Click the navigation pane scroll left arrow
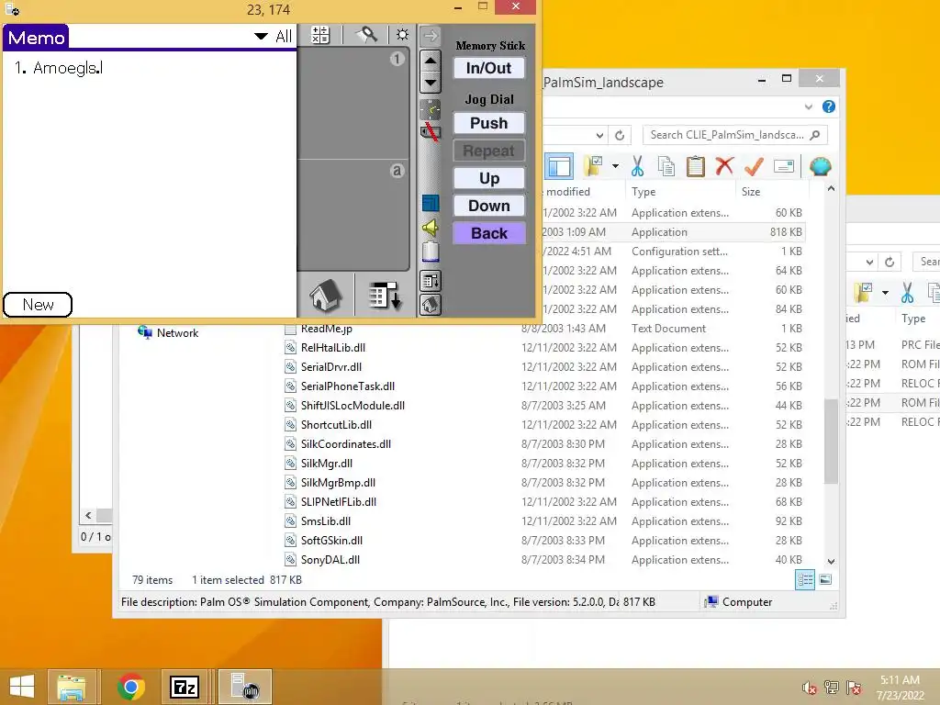Viewport: 940px width, 705px height. pyautogui.click(x=88, y=515)
